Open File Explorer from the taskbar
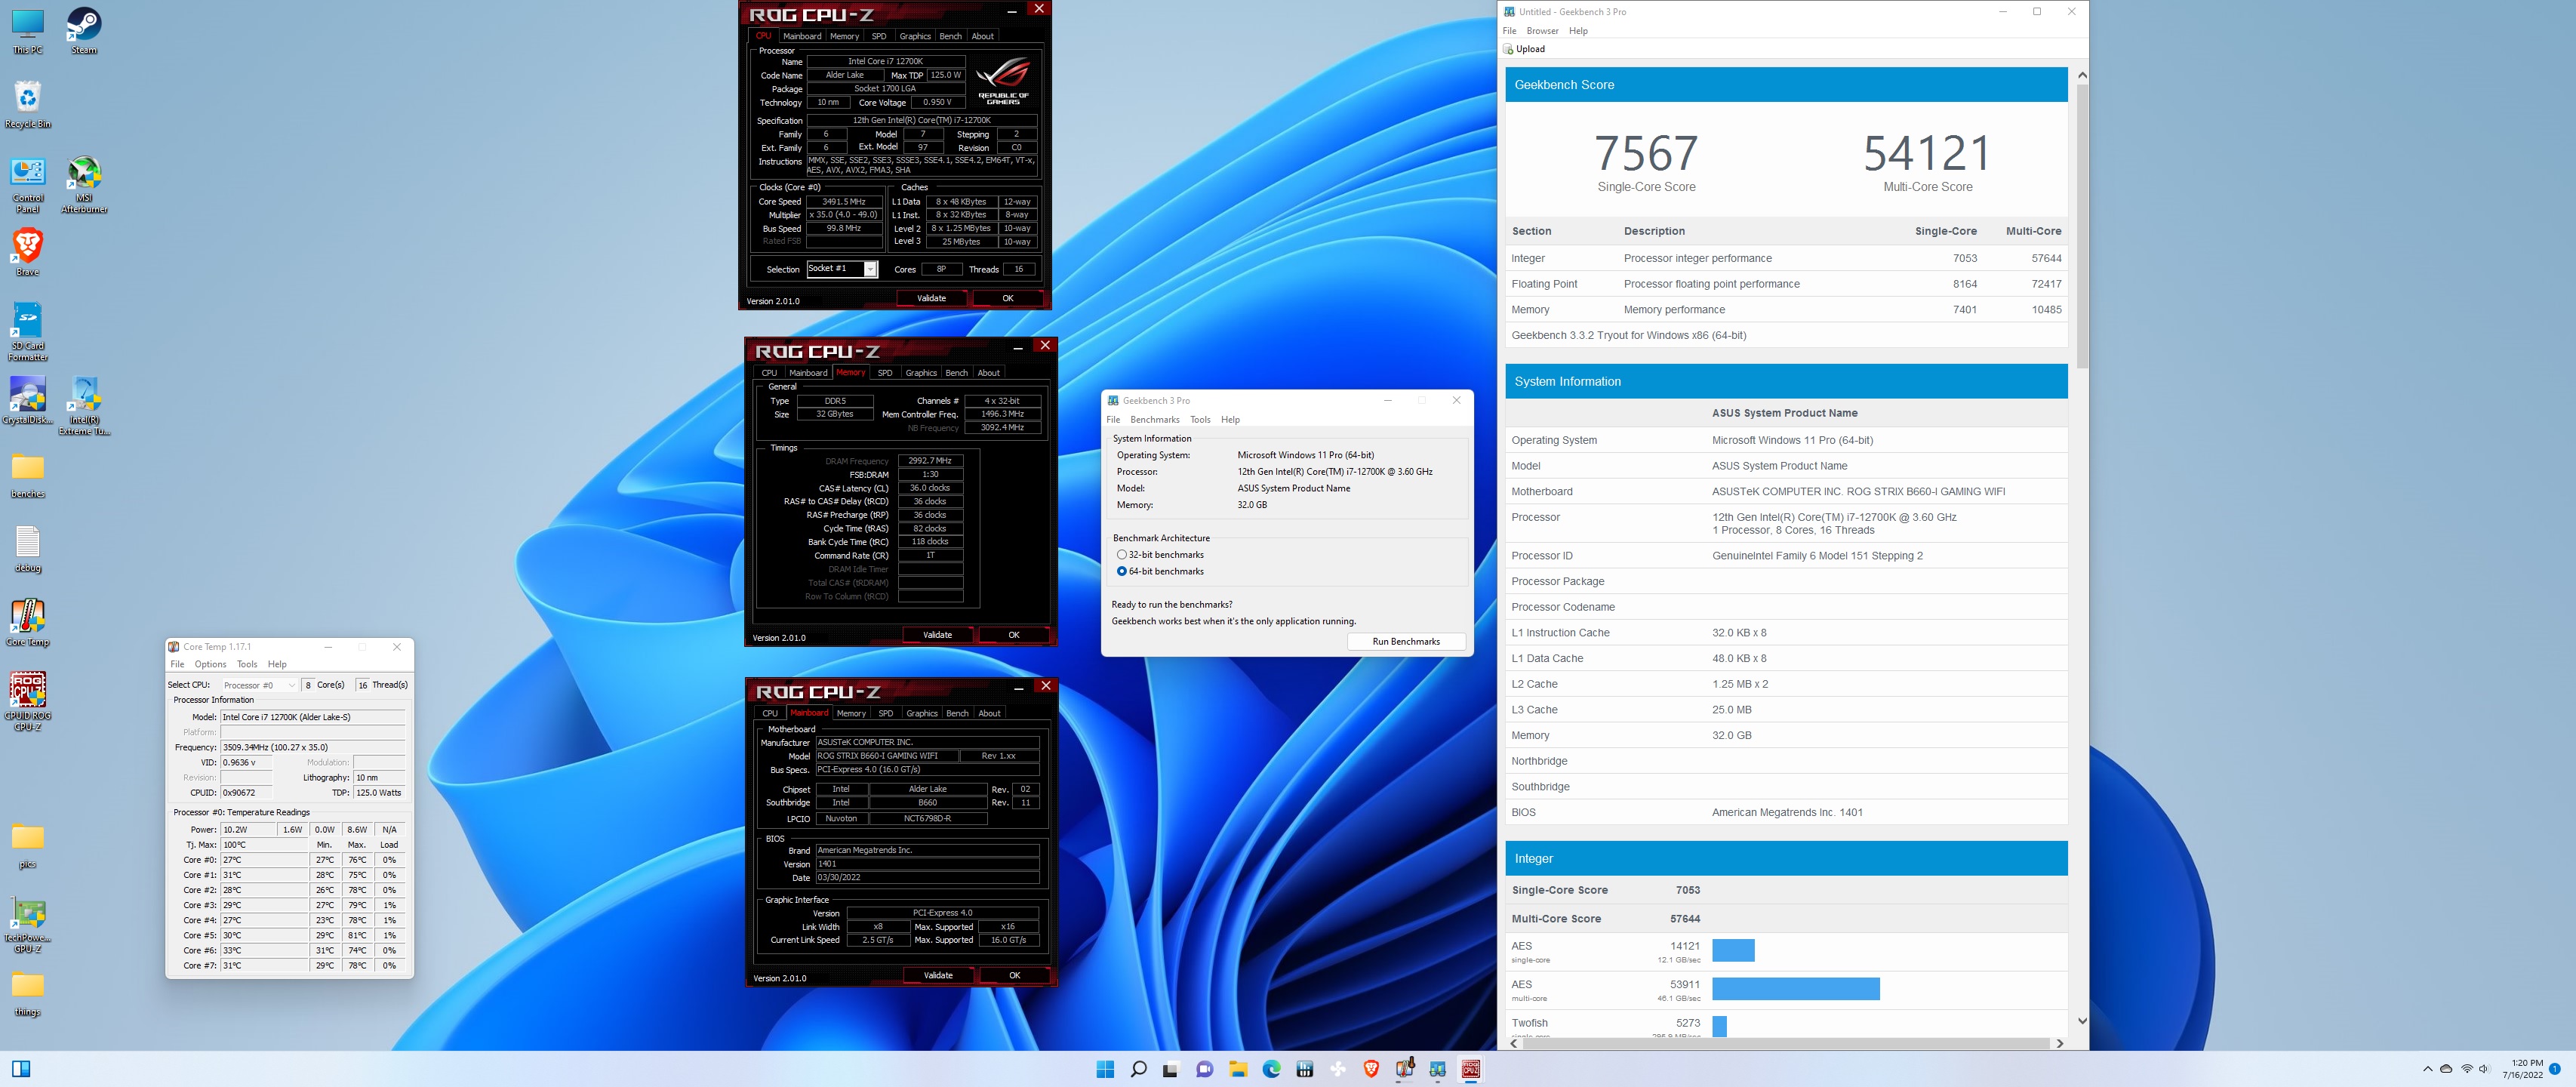Screen dimensions: 2576x1087 click(1238, 1069)
